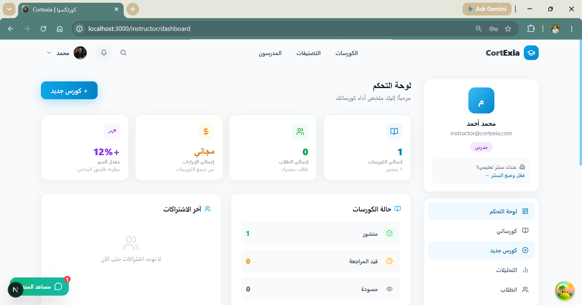Click the page vertical scrollbar

tap(580, 103)
